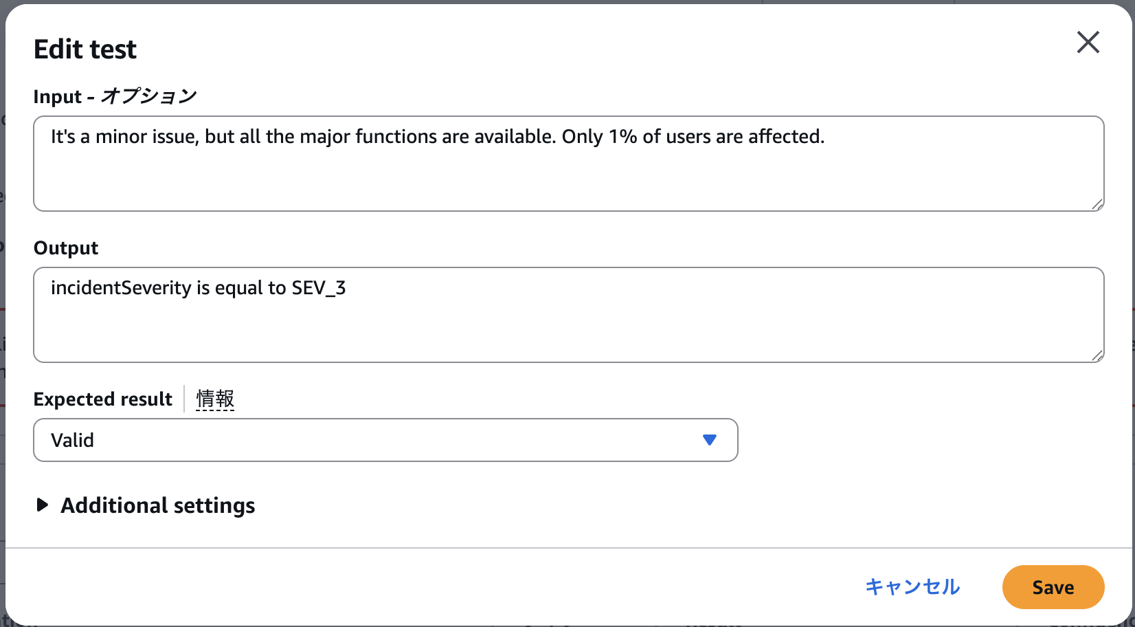Click the resize handle on the Input box
The width and height of the screenshot is (1135, 627).
click(1098, 203)
